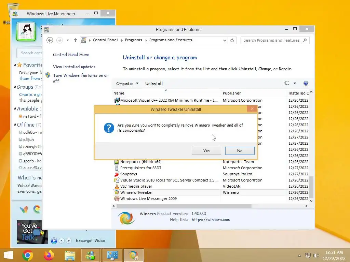350x262 pixels.
Task: Select Windows Live Messenger 2009 row
Action: point(211,199)
